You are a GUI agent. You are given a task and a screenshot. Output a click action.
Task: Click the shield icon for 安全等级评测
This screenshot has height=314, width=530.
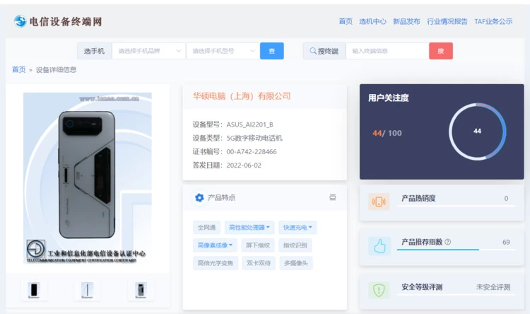379,289
